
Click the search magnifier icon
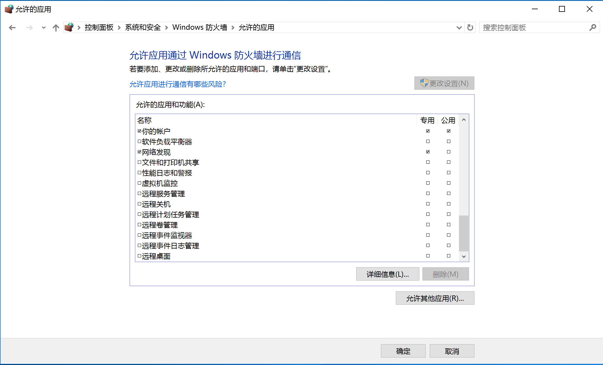593,27
